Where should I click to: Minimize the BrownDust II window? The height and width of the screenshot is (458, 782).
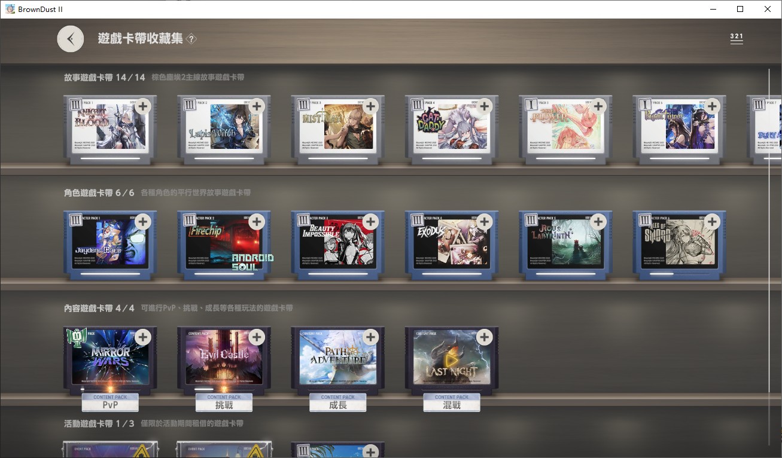click(713, 9)
